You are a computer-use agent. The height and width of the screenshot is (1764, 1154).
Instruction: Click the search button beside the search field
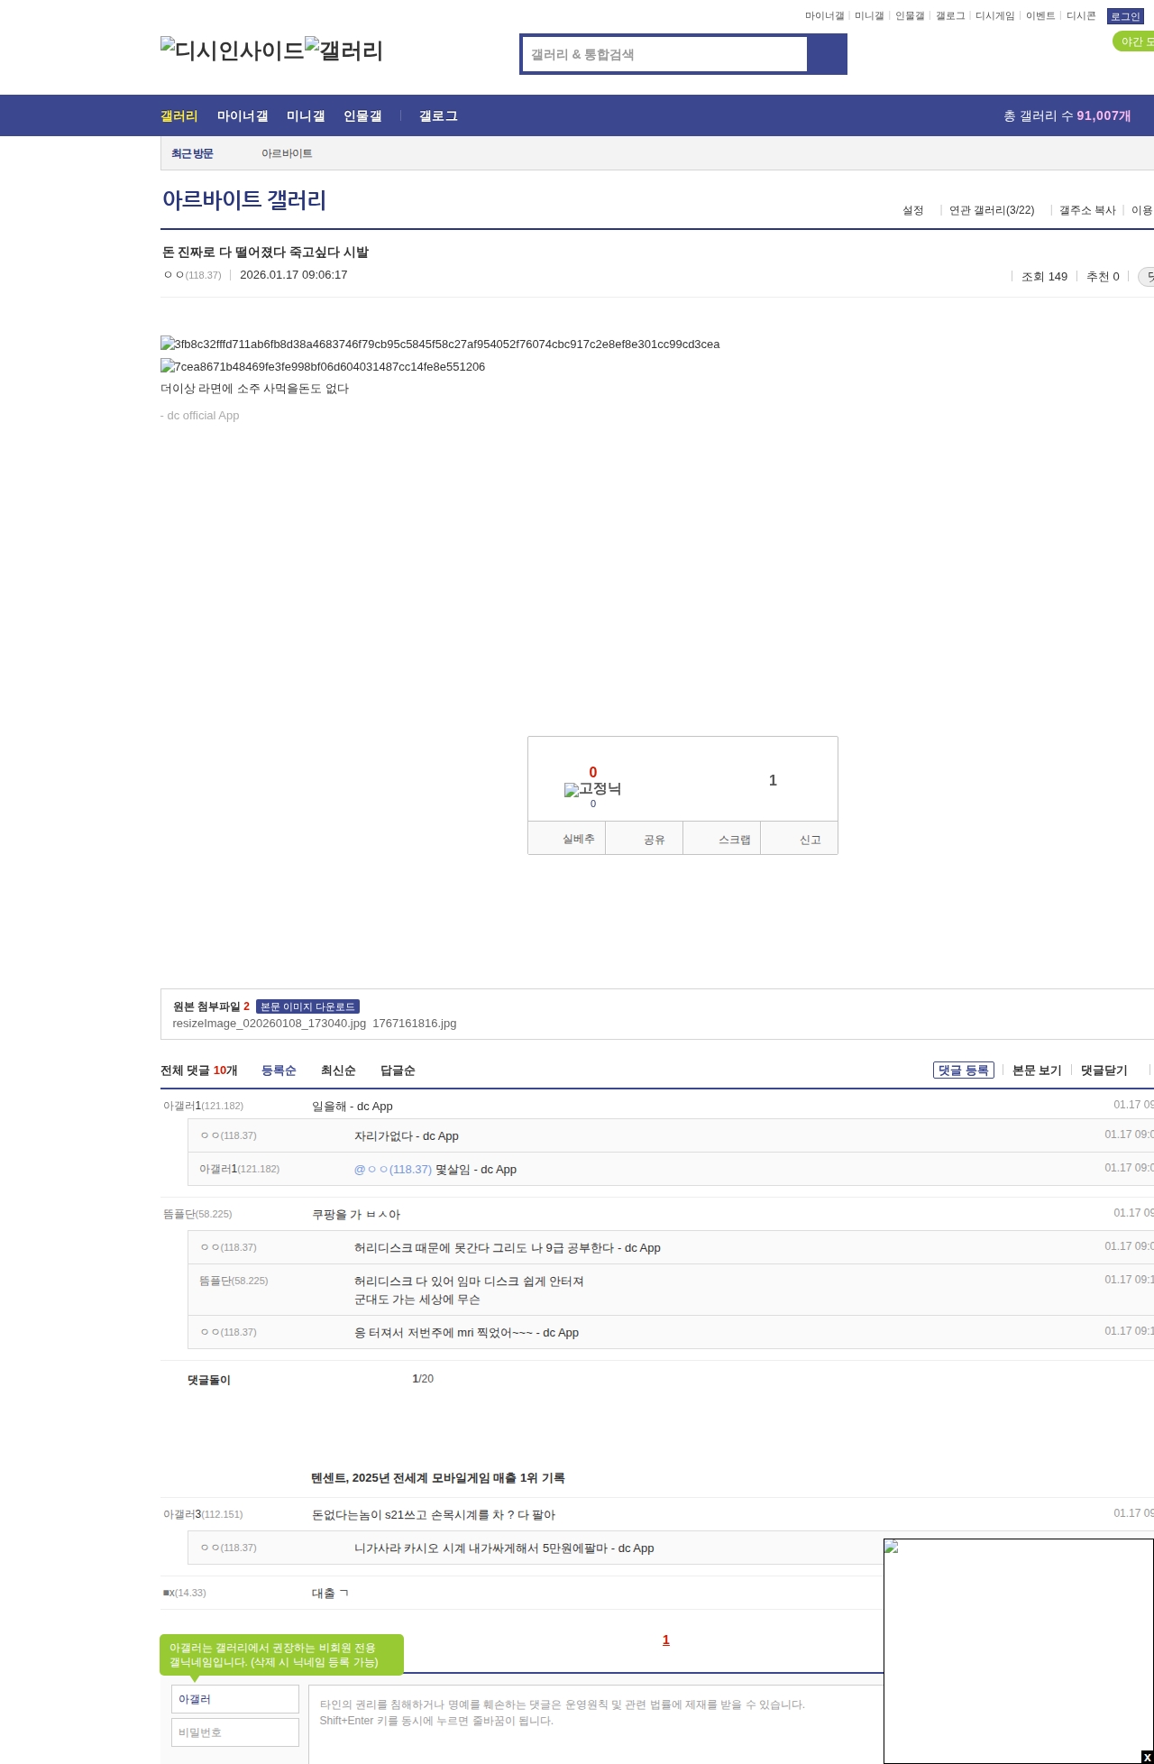[827, 54]
